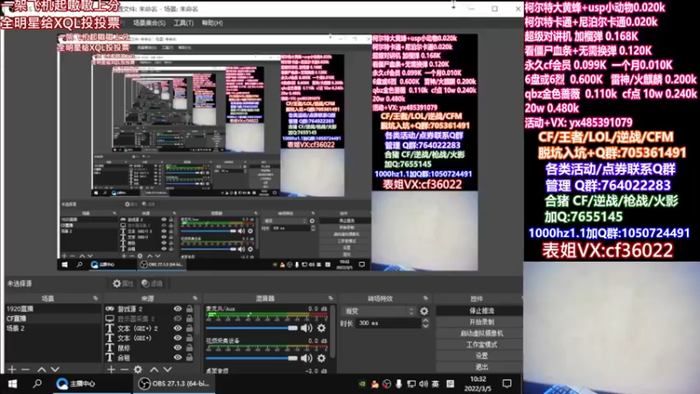Viewport: 700px width, 394px height.
Task: Increase 时长 duration with up arrow
Action: click(x=425, y=320)
